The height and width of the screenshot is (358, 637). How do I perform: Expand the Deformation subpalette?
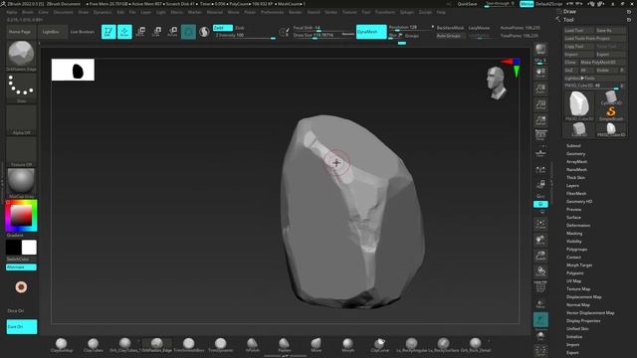(x=578, y=226)
